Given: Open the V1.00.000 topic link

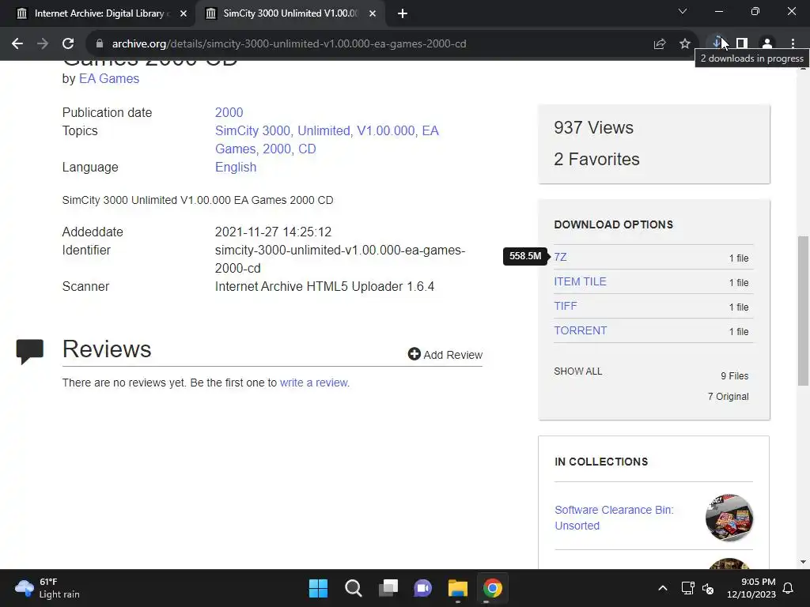Looking at the screenshot, I should click(386, 130).
